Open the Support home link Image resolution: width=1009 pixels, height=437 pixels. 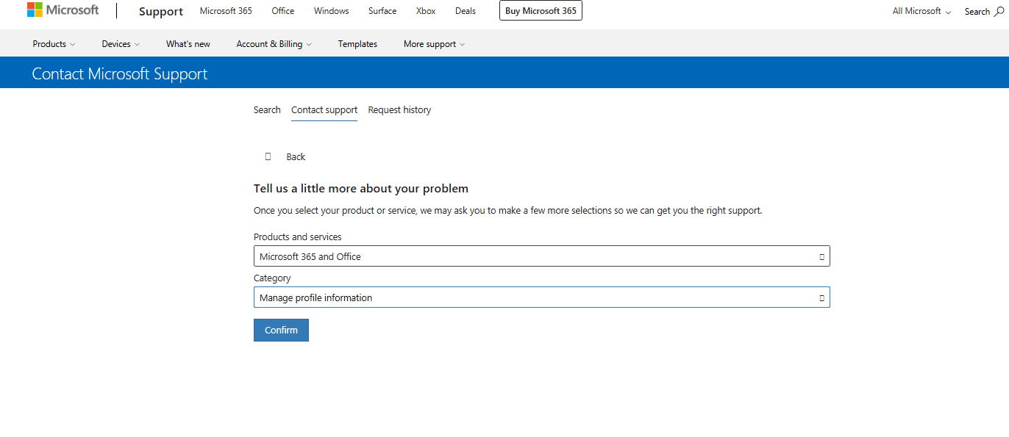click(161, 11)
